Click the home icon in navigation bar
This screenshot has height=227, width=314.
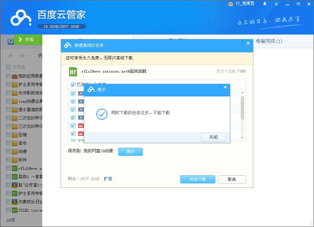(40, 56)
